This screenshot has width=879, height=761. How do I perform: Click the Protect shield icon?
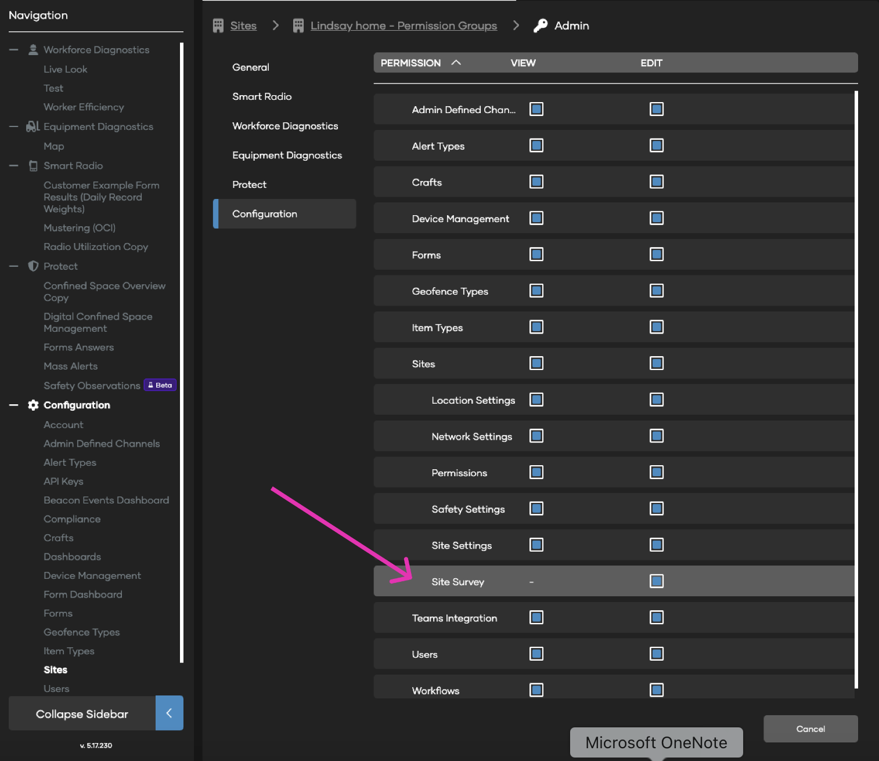click(x=33, y=266)
